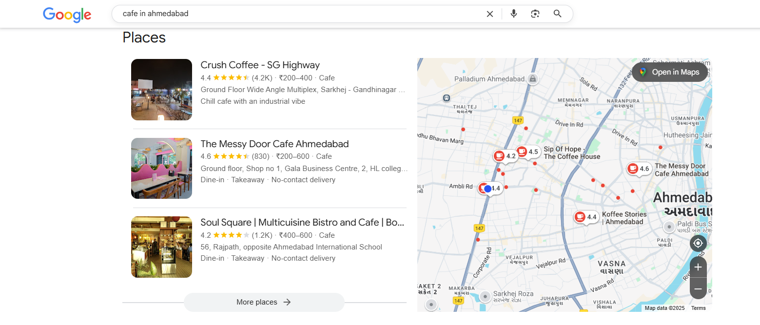Open Google Lens image search
This screenshot has width=760, height=325.
(x=535, y=14)
